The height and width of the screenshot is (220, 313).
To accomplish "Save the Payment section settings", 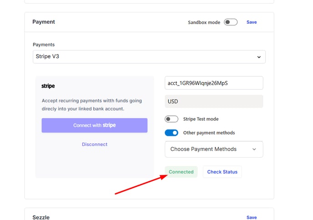I will [252, 22].
